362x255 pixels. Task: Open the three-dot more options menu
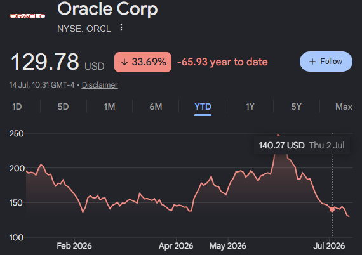click(x=121, y=28)
